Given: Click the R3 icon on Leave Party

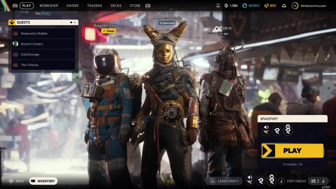Looking at the screenshot, I should tap(213, 181).
